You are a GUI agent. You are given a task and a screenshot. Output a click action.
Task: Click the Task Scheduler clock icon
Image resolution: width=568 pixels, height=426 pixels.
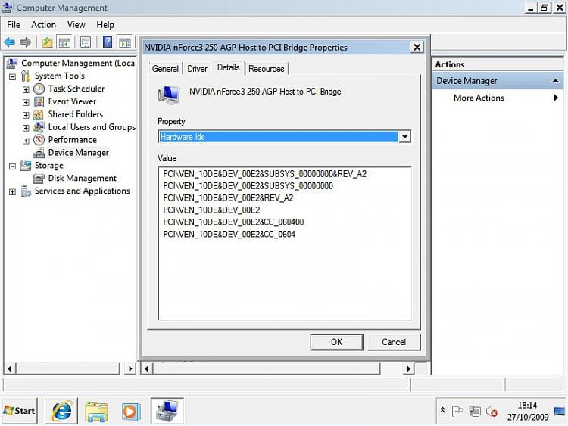(x=39, y=89)
